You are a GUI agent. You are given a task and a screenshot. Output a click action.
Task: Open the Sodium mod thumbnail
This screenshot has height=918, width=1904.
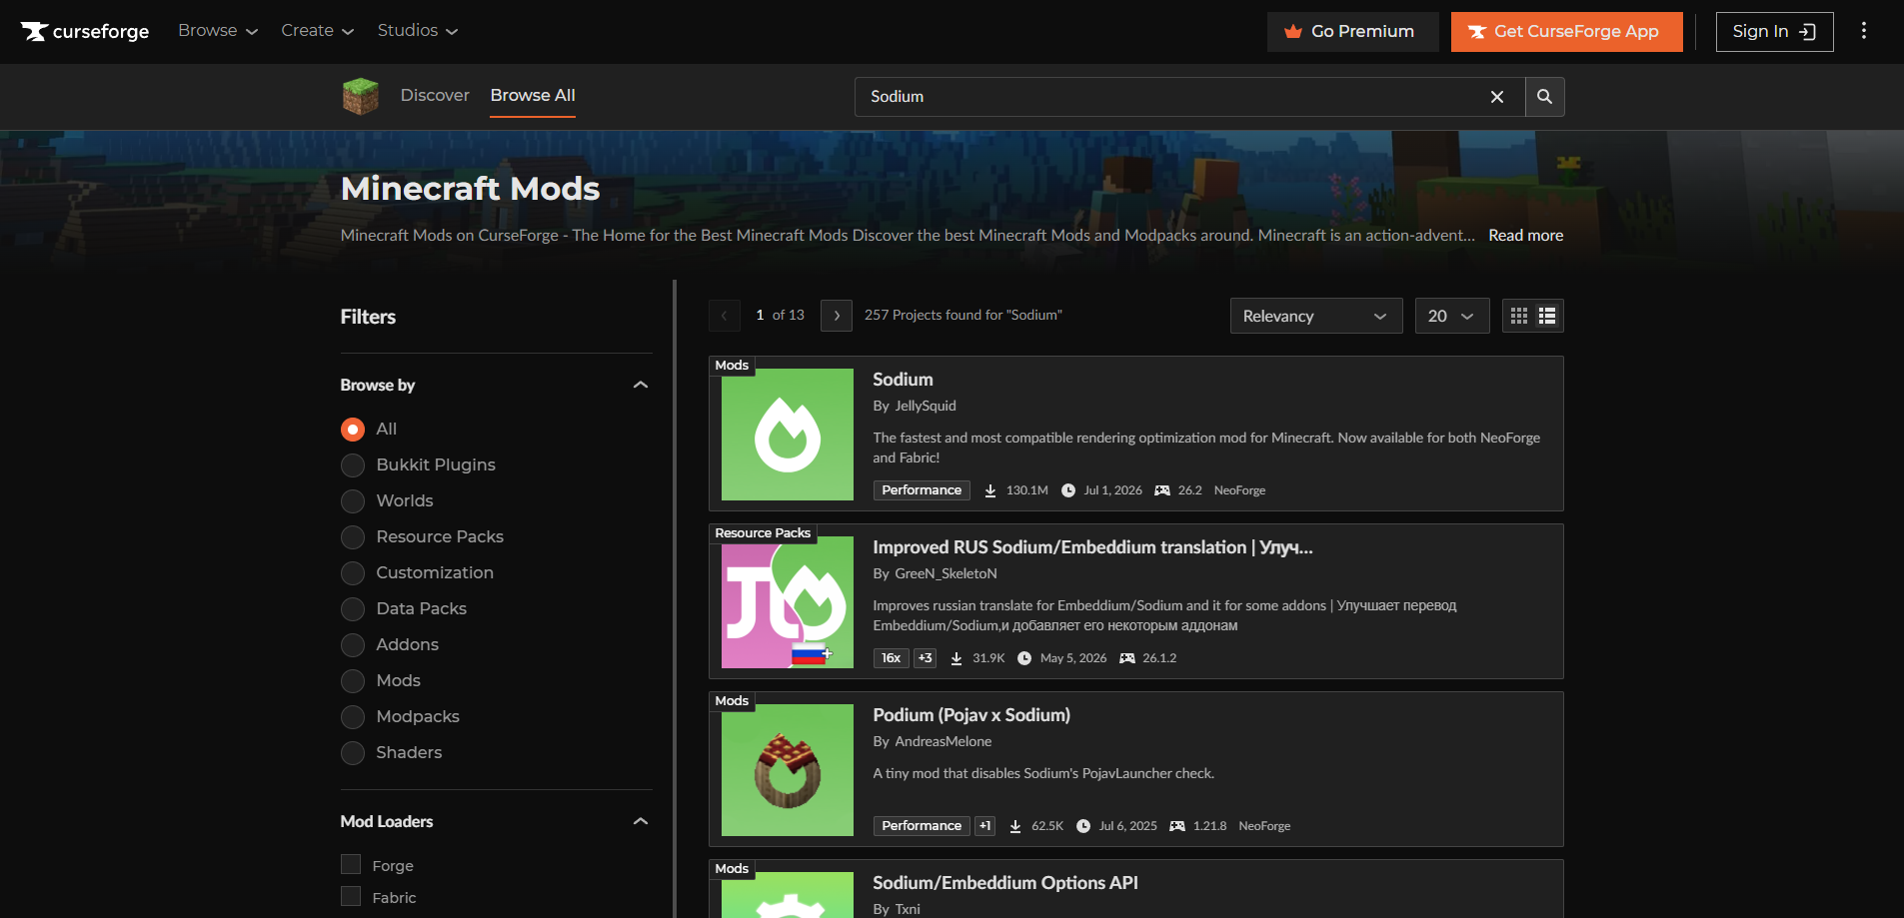point(788,435)
